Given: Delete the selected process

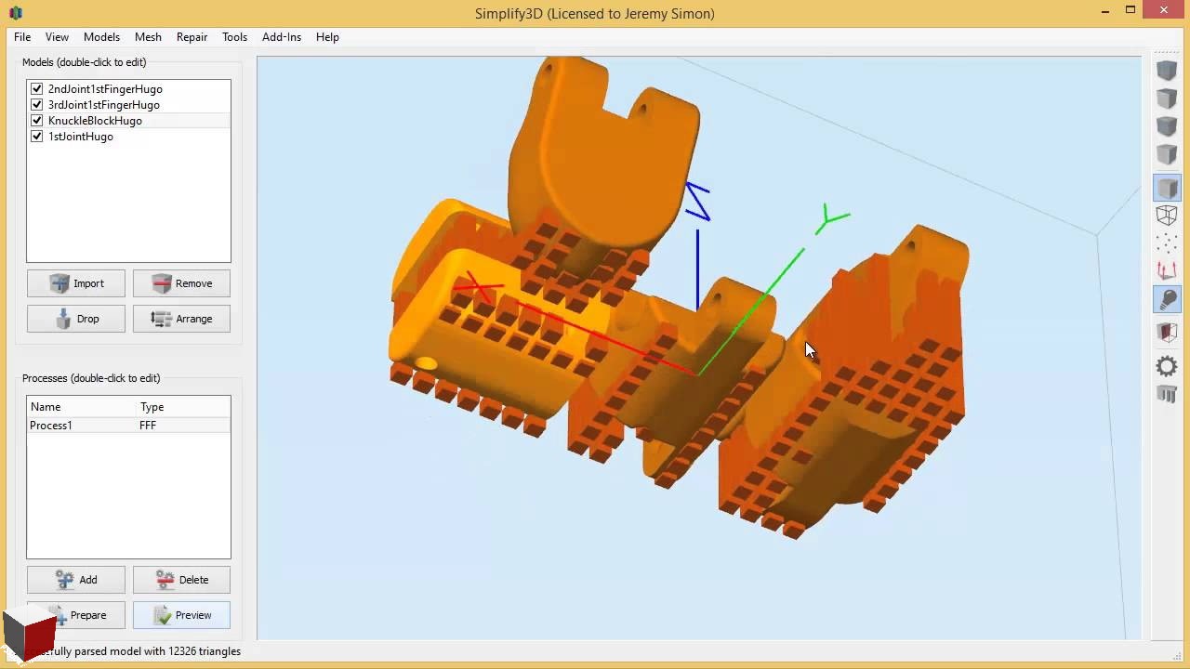Looking at the screenshot, I should click(x=181, y=580).
